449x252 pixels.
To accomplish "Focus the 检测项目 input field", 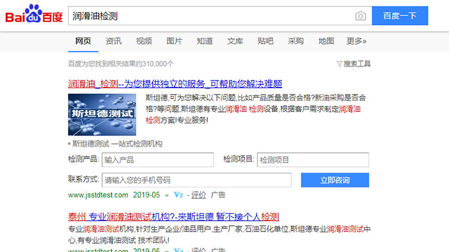I will click(313, 160).
